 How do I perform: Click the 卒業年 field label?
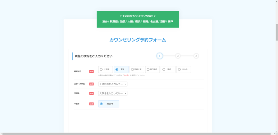click(76, 104)
